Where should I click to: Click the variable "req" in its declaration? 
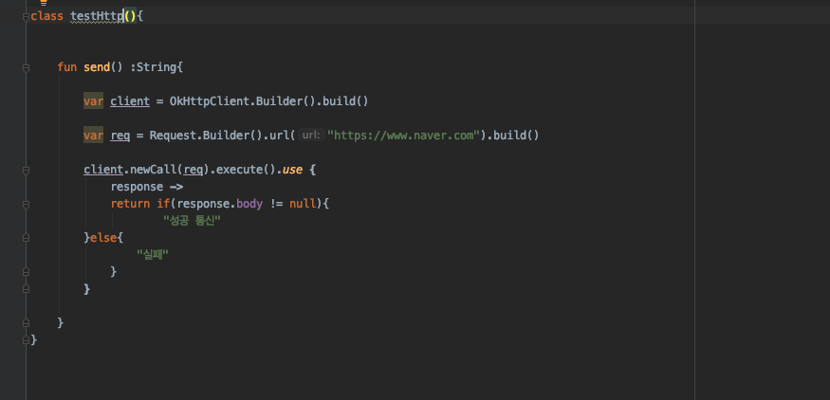pyautogui.click(x=120, y=136)
